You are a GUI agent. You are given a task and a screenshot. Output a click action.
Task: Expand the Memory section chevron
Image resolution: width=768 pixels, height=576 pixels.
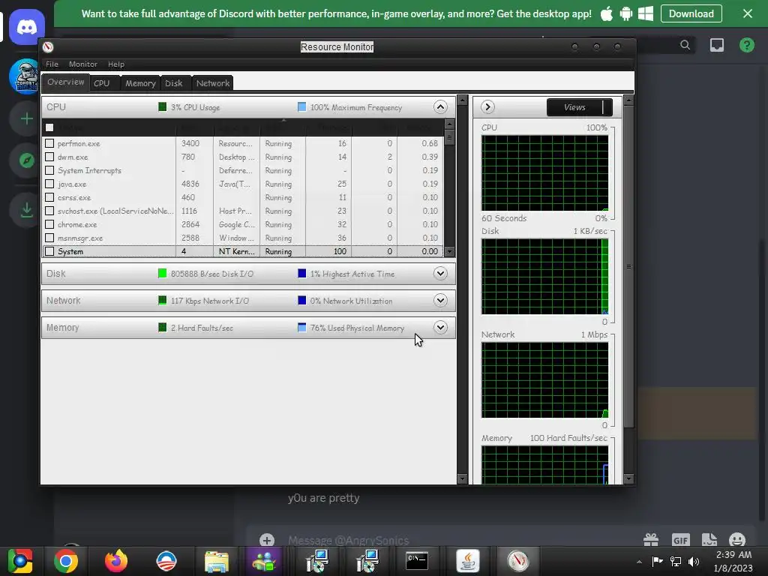click(440, 327)
